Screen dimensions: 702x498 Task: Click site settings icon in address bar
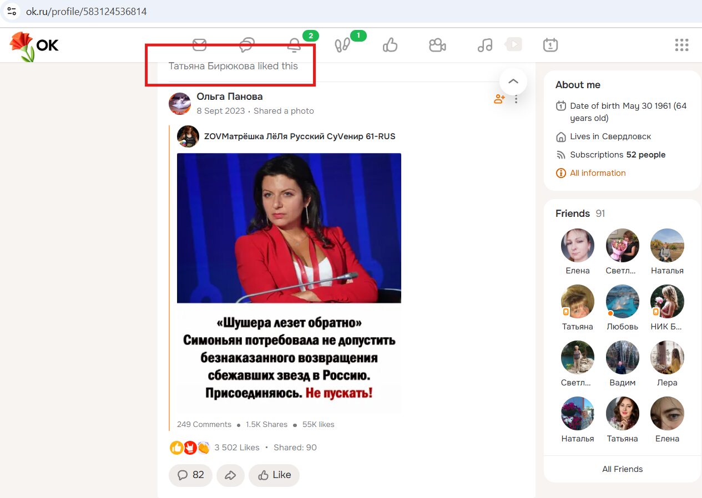click(x=12, y=11)
